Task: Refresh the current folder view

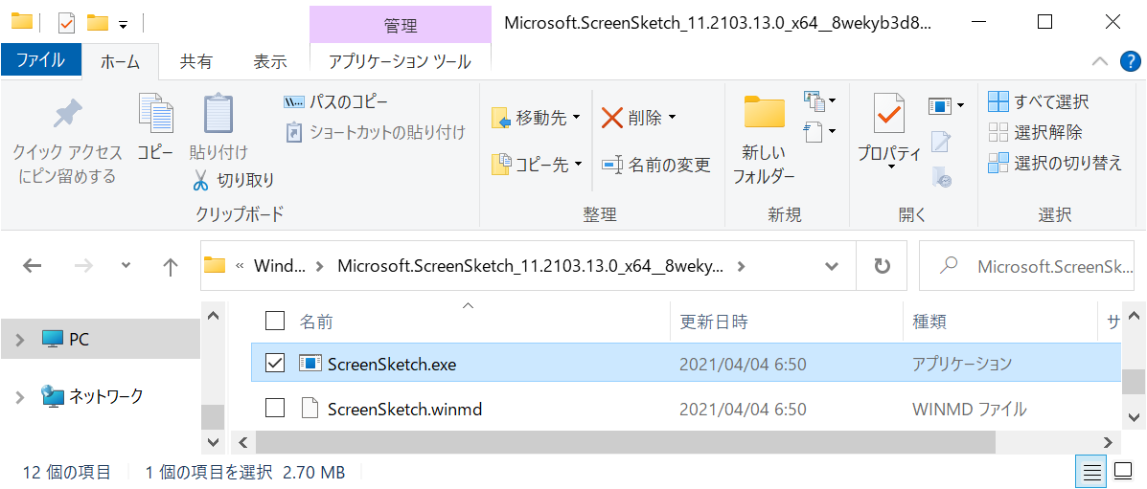Action: click(883, 266)
